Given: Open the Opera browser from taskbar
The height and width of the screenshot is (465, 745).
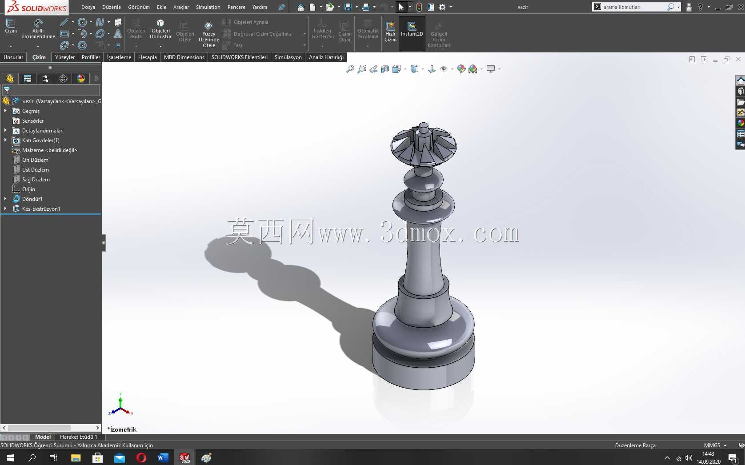Looking at the screenshot, I should 141,457.
